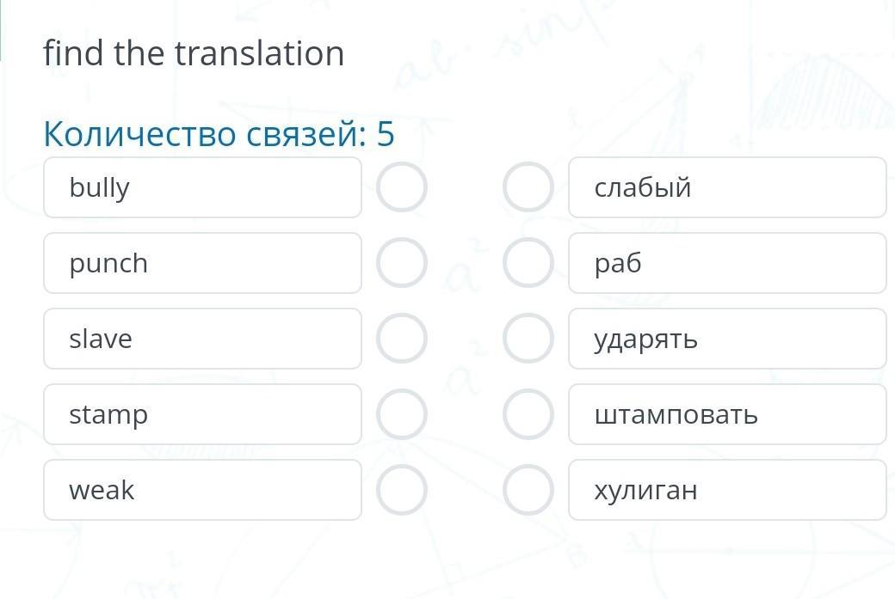Click the хулиган translation box
Image resolution: width=895 pixels, height=599 pixels.
click(x=727, y=490)
